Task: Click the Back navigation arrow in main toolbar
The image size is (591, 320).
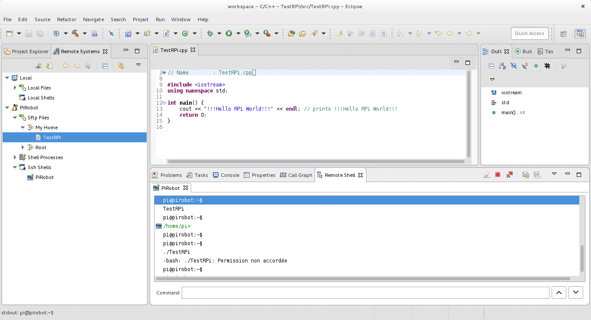Action: point(450,33)
